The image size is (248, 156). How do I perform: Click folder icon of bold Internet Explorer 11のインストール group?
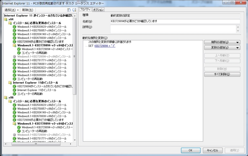point(10,83)
